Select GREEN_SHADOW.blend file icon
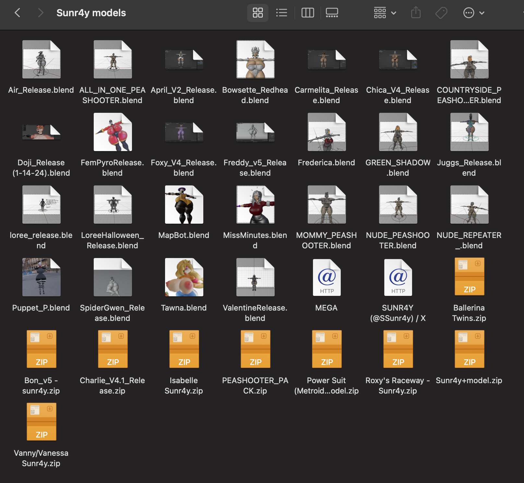This screenshot has height=483, width=524. pyautogui.click(x=398, y=132)
